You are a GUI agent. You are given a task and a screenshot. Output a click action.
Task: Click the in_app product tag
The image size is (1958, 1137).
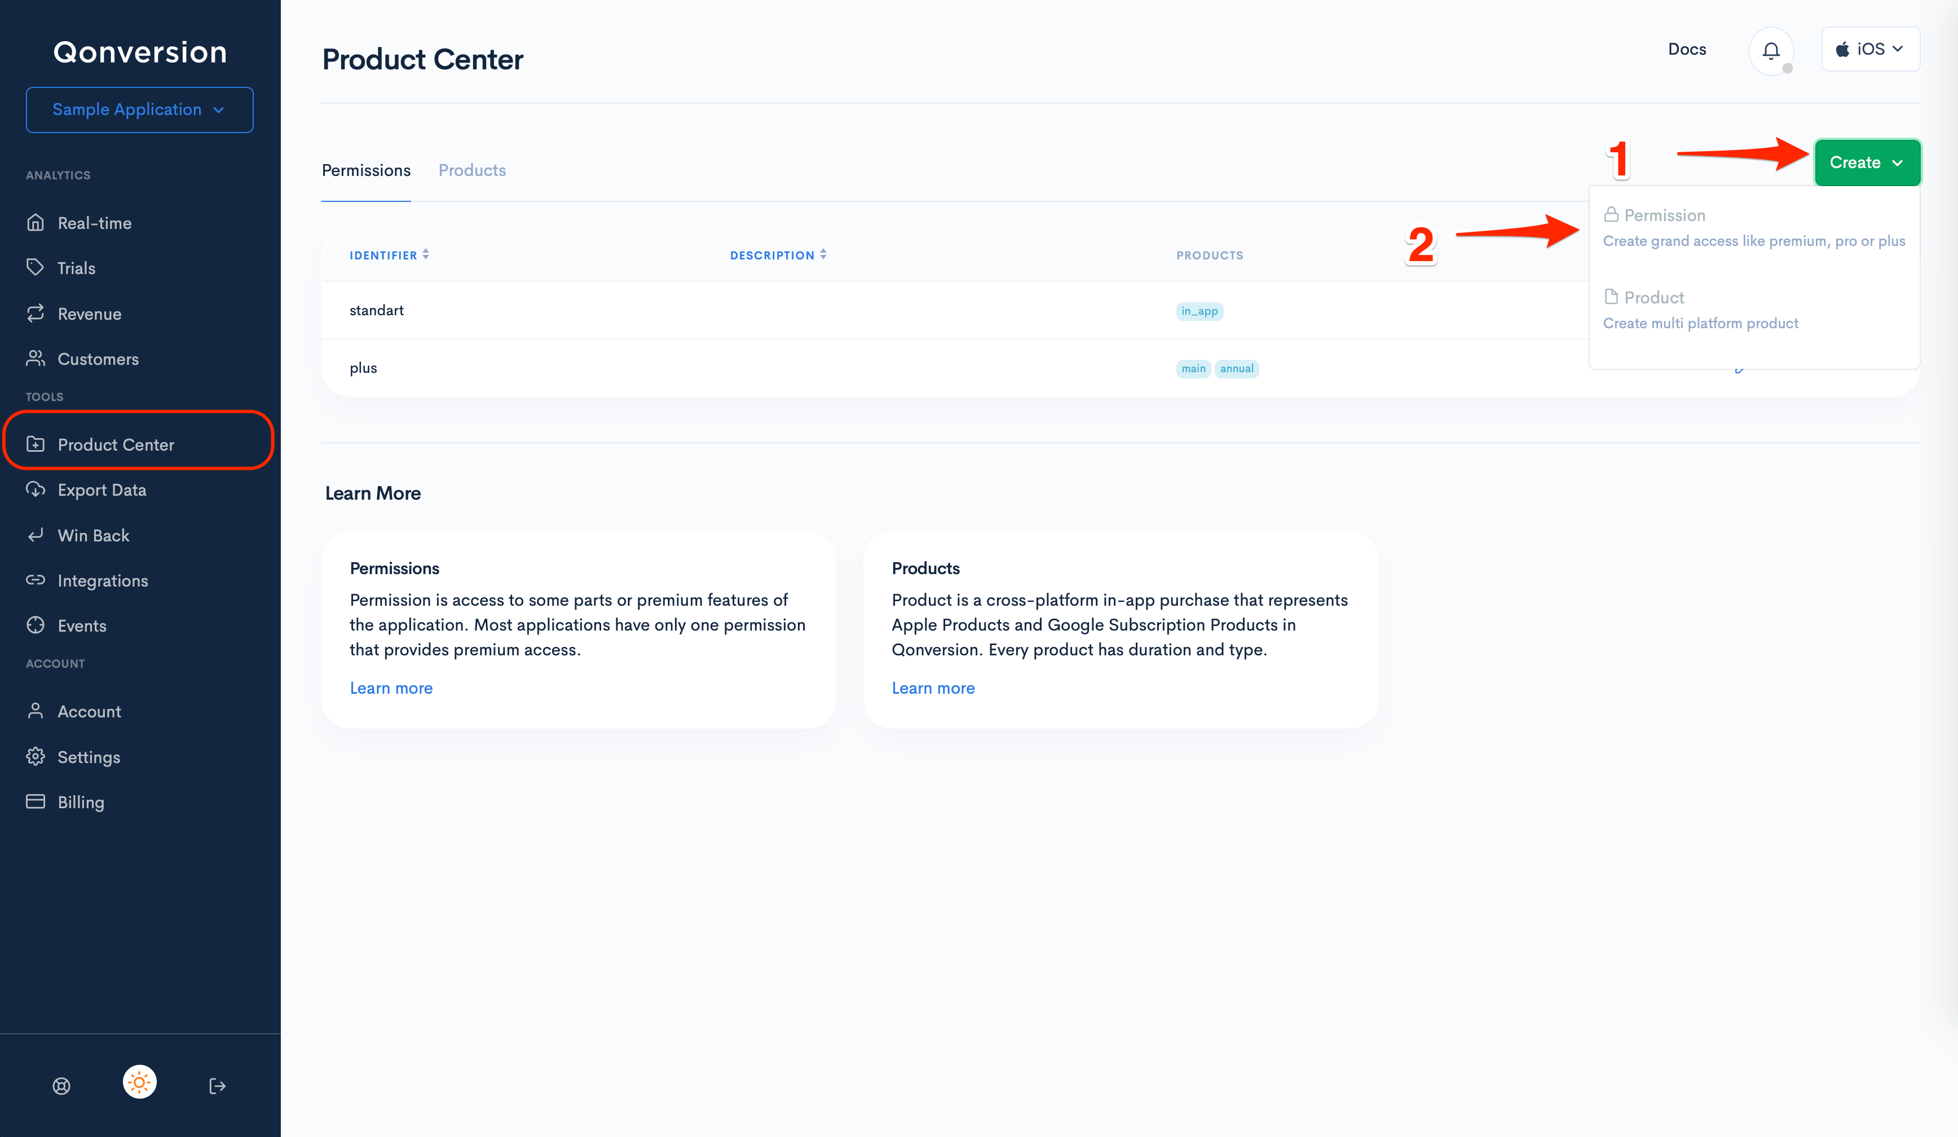coord(1199,311)
